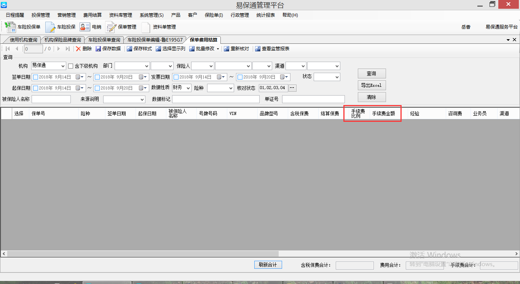Open the 签单日期 start date calendar picker
520x284 pixels.
pos(80,77)
